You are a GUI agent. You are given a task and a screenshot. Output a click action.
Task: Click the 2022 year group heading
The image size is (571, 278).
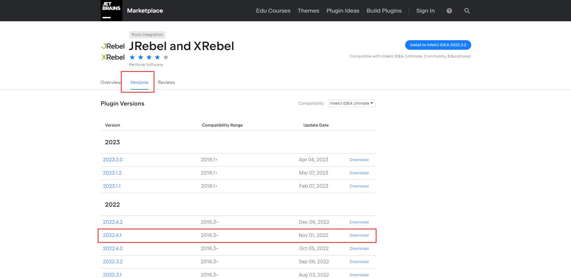[112, 205]
